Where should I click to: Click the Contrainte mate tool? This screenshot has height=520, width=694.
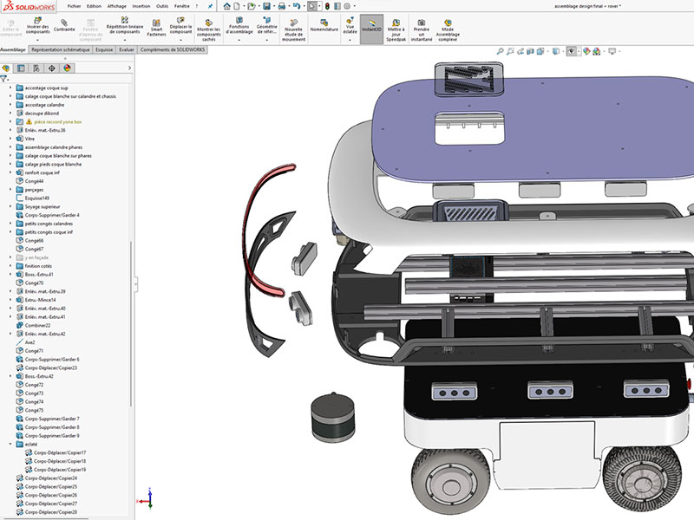[x=64, y=26]
